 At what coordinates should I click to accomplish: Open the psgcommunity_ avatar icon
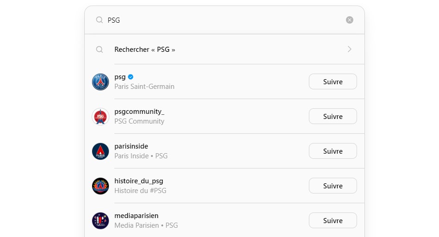click(100, 116)
